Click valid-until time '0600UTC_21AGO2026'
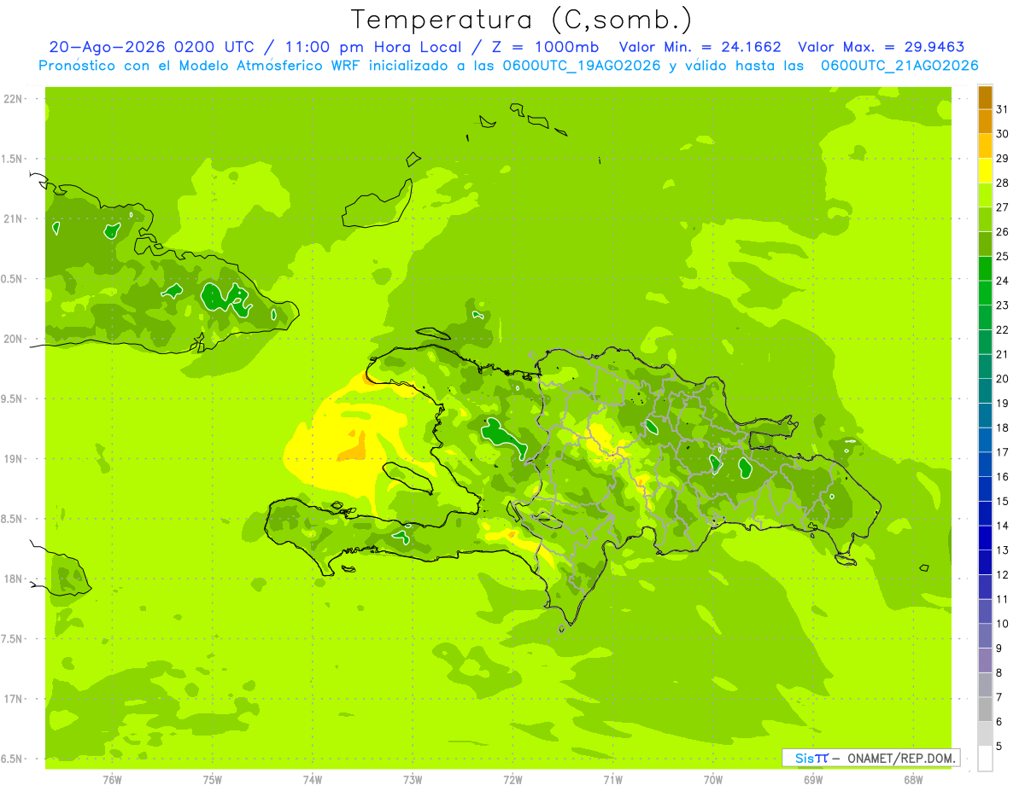The height and width of the screenshot is (791, 1025). tap(899, 65)
